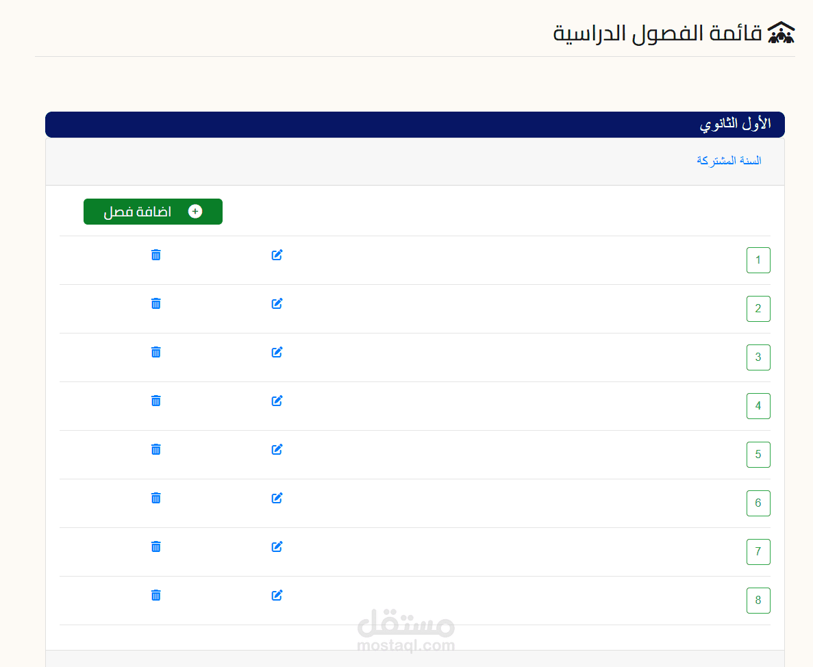Click the edit icon for class 7
The width and height of the screenshot is (813, 667).
click(x=277, y=546)
